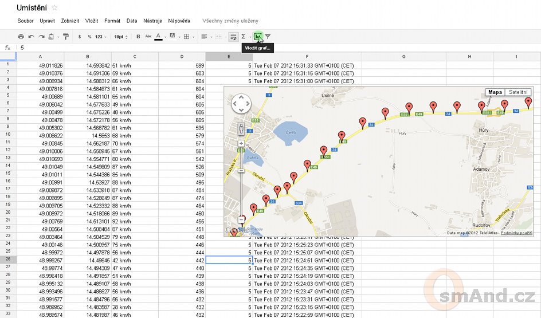Open the Data menu
This screenshot has height=318, width=541.
coord(132,21)
